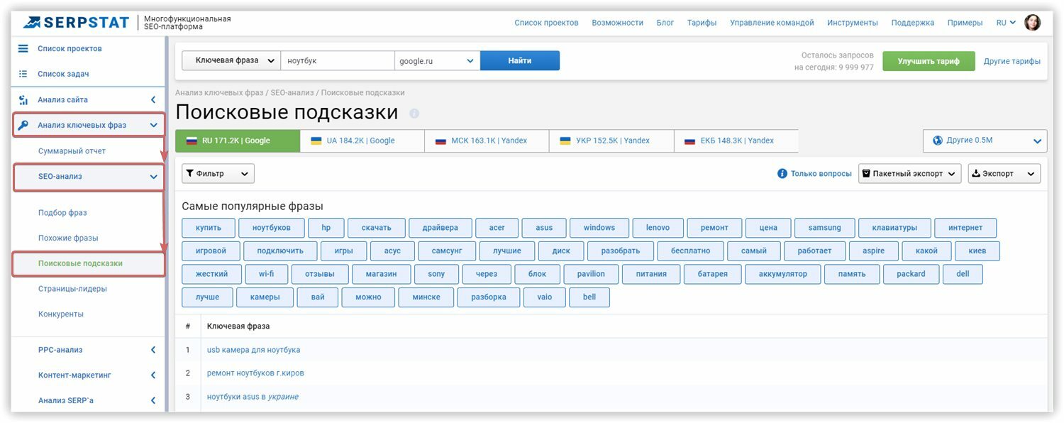The height and width of the screenshot is (423, 1064).
Task: Click the Только вопросы link
Action: [x=821, y=174]
